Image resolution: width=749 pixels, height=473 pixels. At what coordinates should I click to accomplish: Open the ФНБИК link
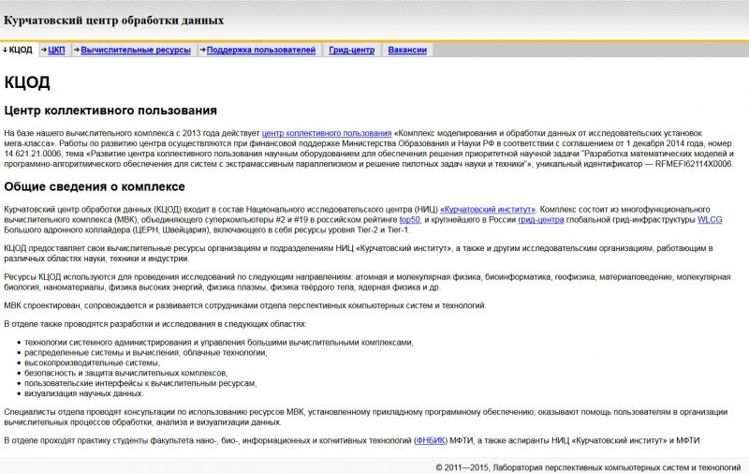point(431,440)
